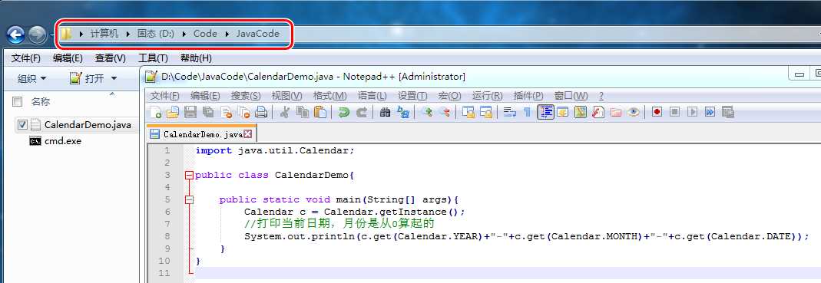The image size is (821, 283).
Task: Uncheck the CalendarDemo.java file checkbox
Action: pyautogui.click(x=22, y=124)
